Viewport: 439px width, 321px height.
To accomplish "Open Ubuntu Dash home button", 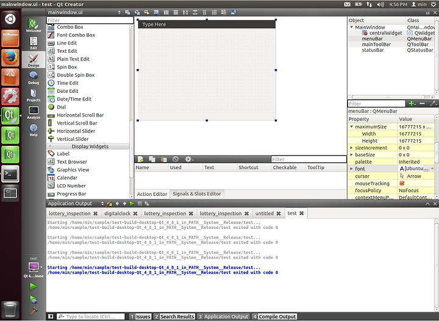I will 10,19.
